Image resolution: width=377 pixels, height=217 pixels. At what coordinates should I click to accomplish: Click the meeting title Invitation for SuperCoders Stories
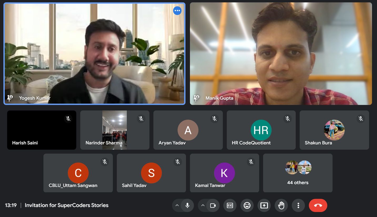(67, 205)
